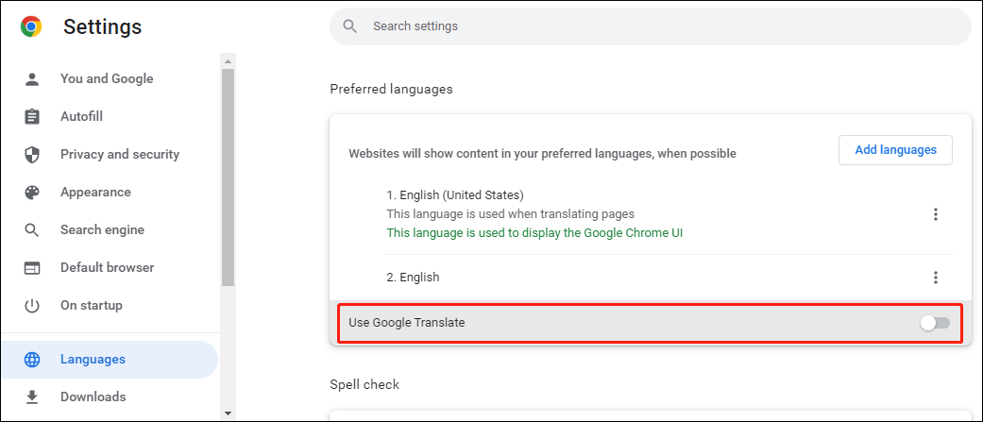Click the Appearance palette icon
The width and height of the screenshot is (983, 422).
coord(32,193)
